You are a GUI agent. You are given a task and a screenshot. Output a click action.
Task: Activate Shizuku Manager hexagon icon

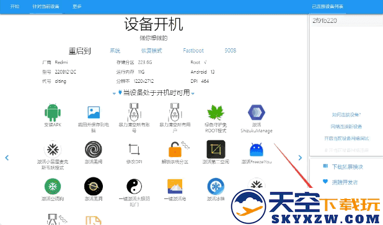click(x=256, y=112)
